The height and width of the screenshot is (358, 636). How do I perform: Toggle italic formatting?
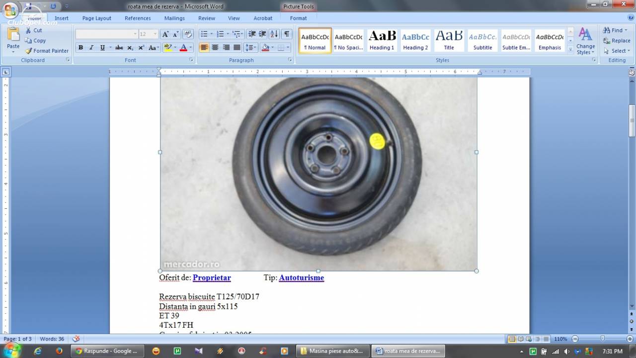(91, 48)
